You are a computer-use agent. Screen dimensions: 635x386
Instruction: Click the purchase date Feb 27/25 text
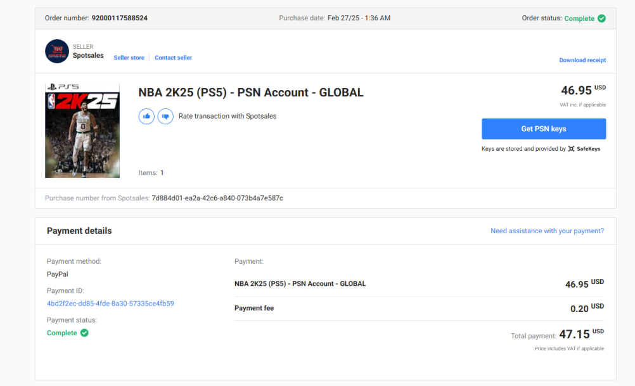click(359, 18)
